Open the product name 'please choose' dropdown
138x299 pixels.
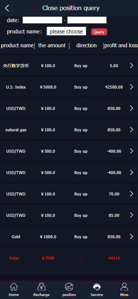(66, 31)
